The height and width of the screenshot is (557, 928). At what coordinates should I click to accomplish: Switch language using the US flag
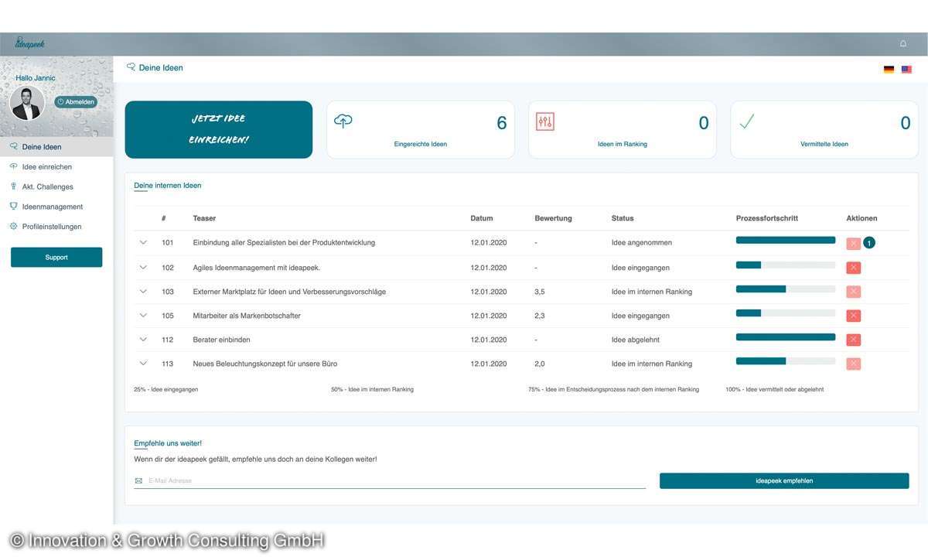tap(906, 69)
